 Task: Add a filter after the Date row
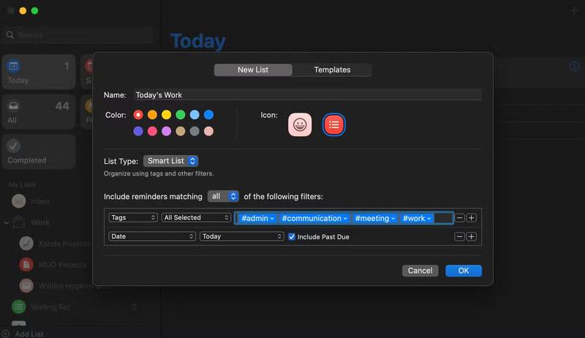pyautogui.click(x=471, y=236)
